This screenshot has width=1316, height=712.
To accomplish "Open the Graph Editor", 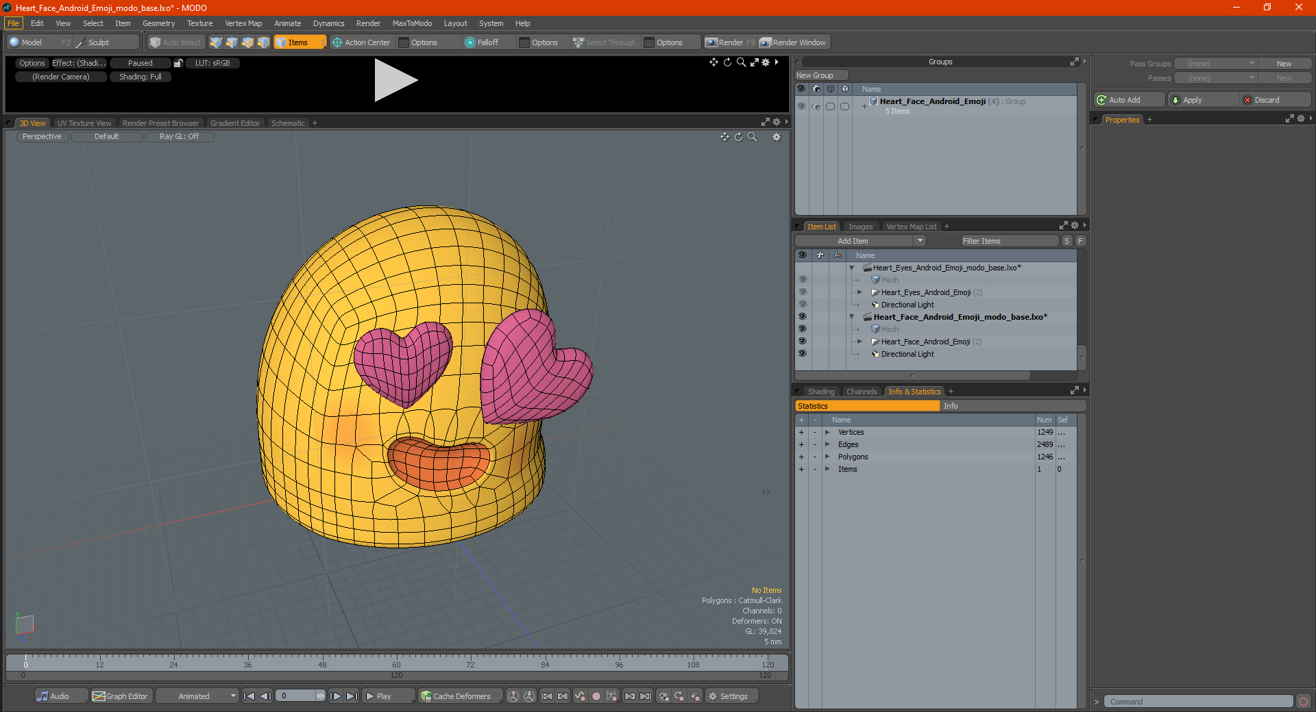I will coord(121,696).
